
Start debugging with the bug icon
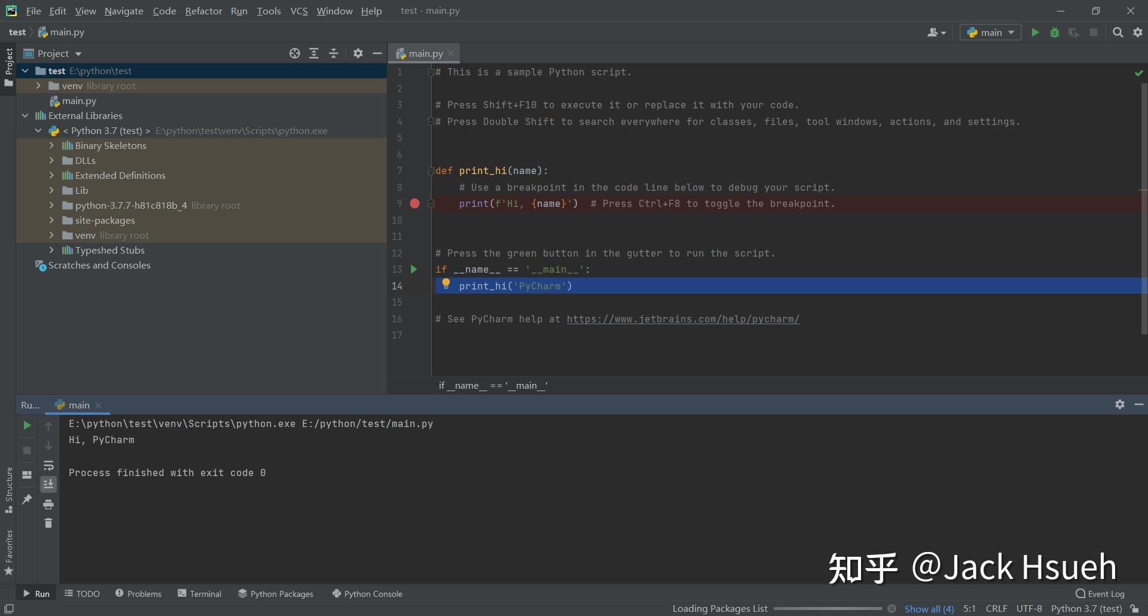1055,32
